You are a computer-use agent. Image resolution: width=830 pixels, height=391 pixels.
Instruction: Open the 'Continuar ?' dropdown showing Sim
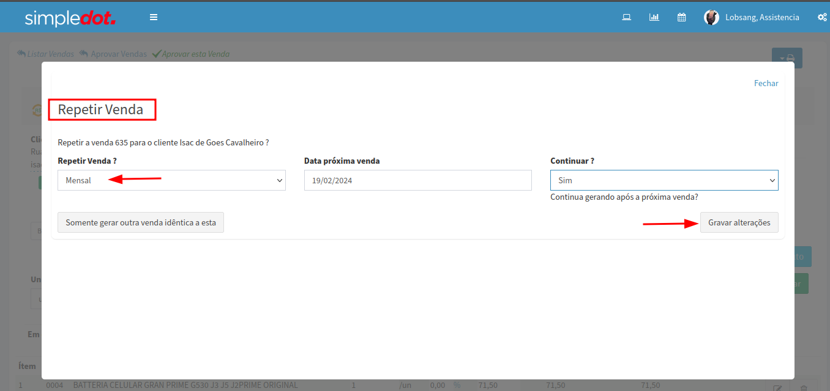coord(664,180)
